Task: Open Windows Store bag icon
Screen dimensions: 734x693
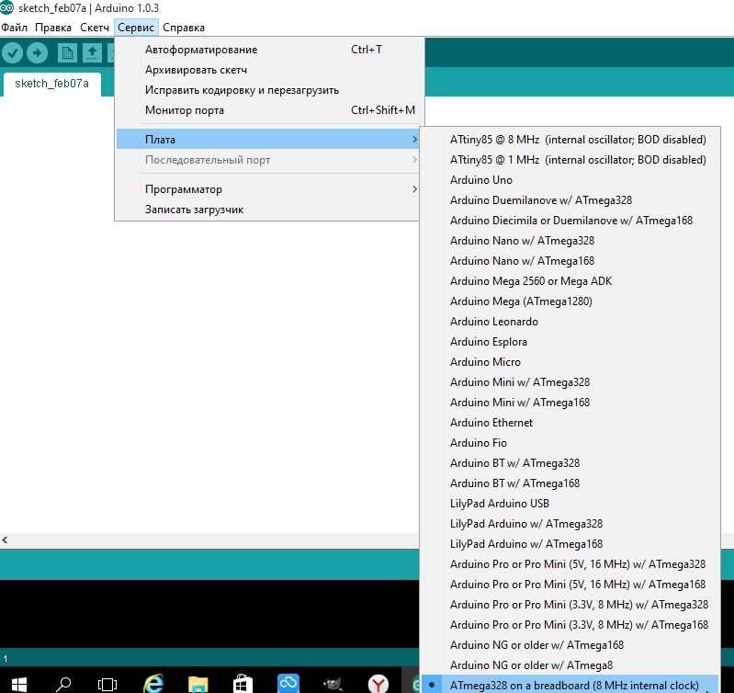Action: [x=243, y=684]
